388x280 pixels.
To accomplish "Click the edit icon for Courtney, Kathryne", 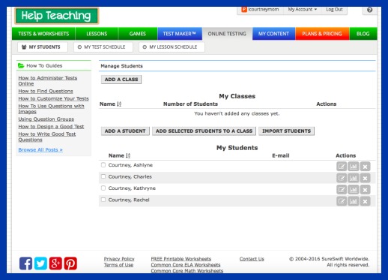I will click(x=342, y=190).
